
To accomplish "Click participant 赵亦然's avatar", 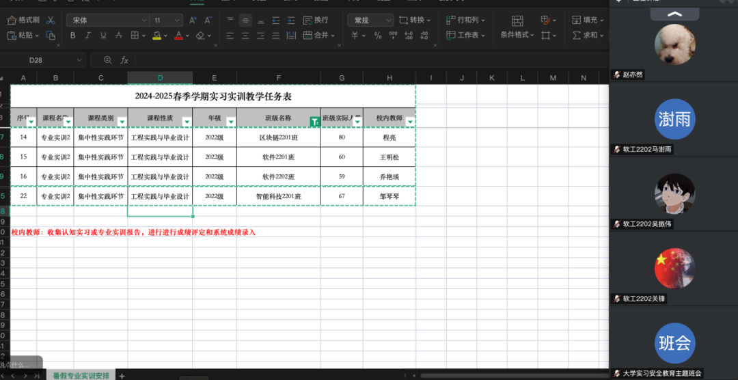I will [x=674, y=44].
